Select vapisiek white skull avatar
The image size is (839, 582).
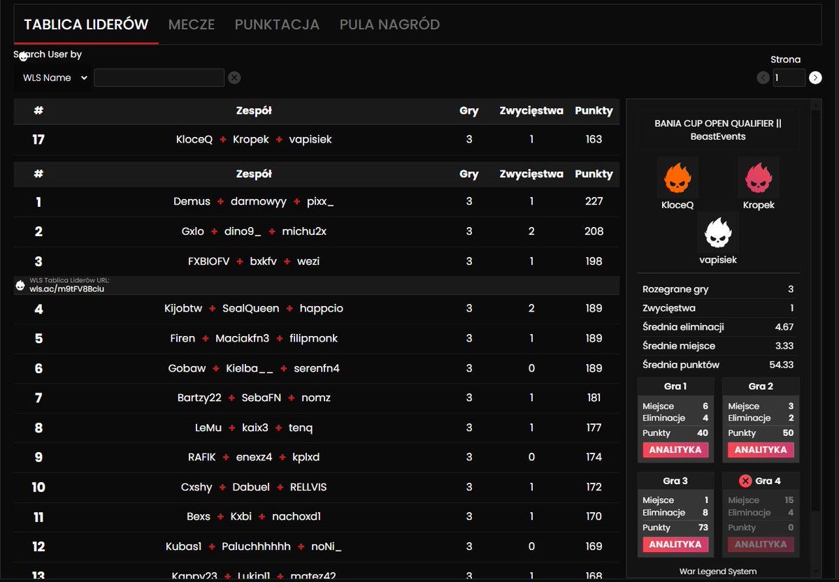coord(718,233)
